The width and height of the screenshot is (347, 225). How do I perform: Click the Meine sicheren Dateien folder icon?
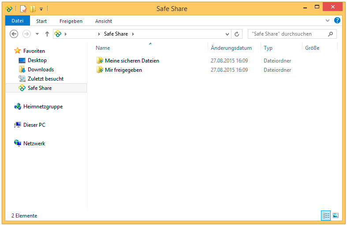(100, 60)
